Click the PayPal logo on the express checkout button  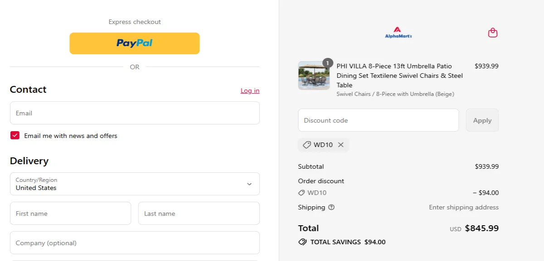click(x=134, y=43)
